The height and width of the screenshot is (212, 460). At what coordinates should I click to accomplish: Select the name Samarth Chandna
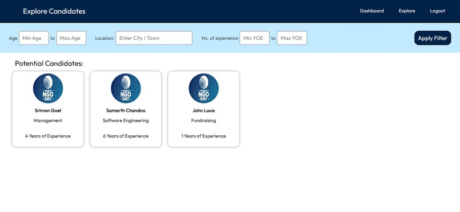click(126, 111)
